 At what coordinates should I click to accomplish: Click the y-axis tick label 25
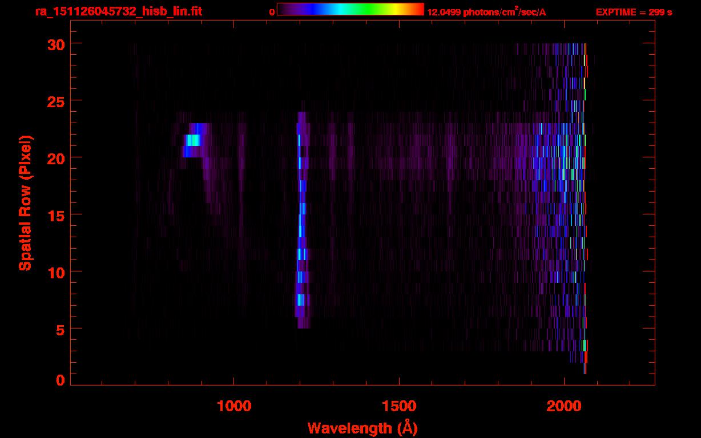click(x=55, y=101)
